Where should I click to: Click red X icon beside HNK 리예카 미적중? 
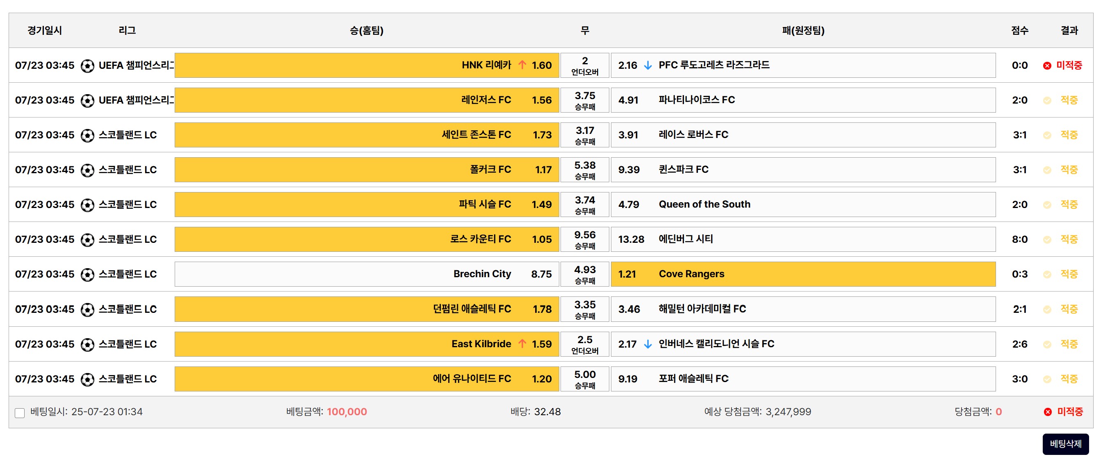[x=1047, y=66]
